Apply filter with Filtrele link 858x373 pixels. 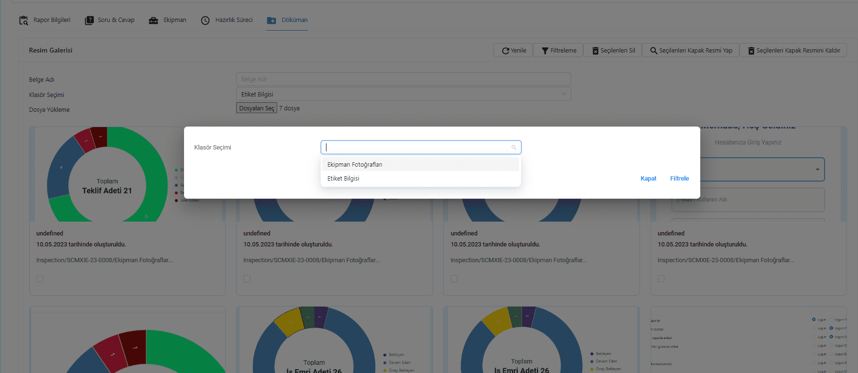679,178
